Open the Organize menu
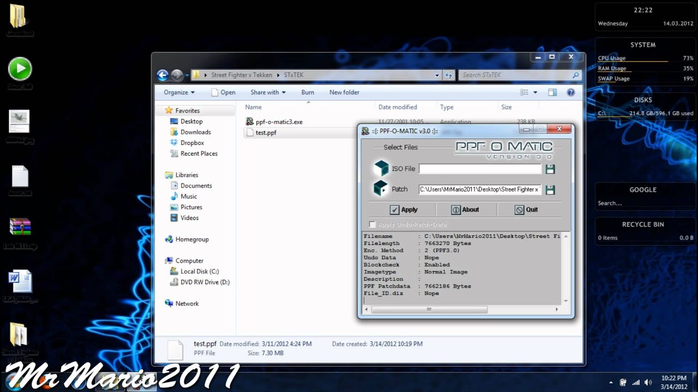The height and width of the screenshot is (392, 698). point(179,93)
